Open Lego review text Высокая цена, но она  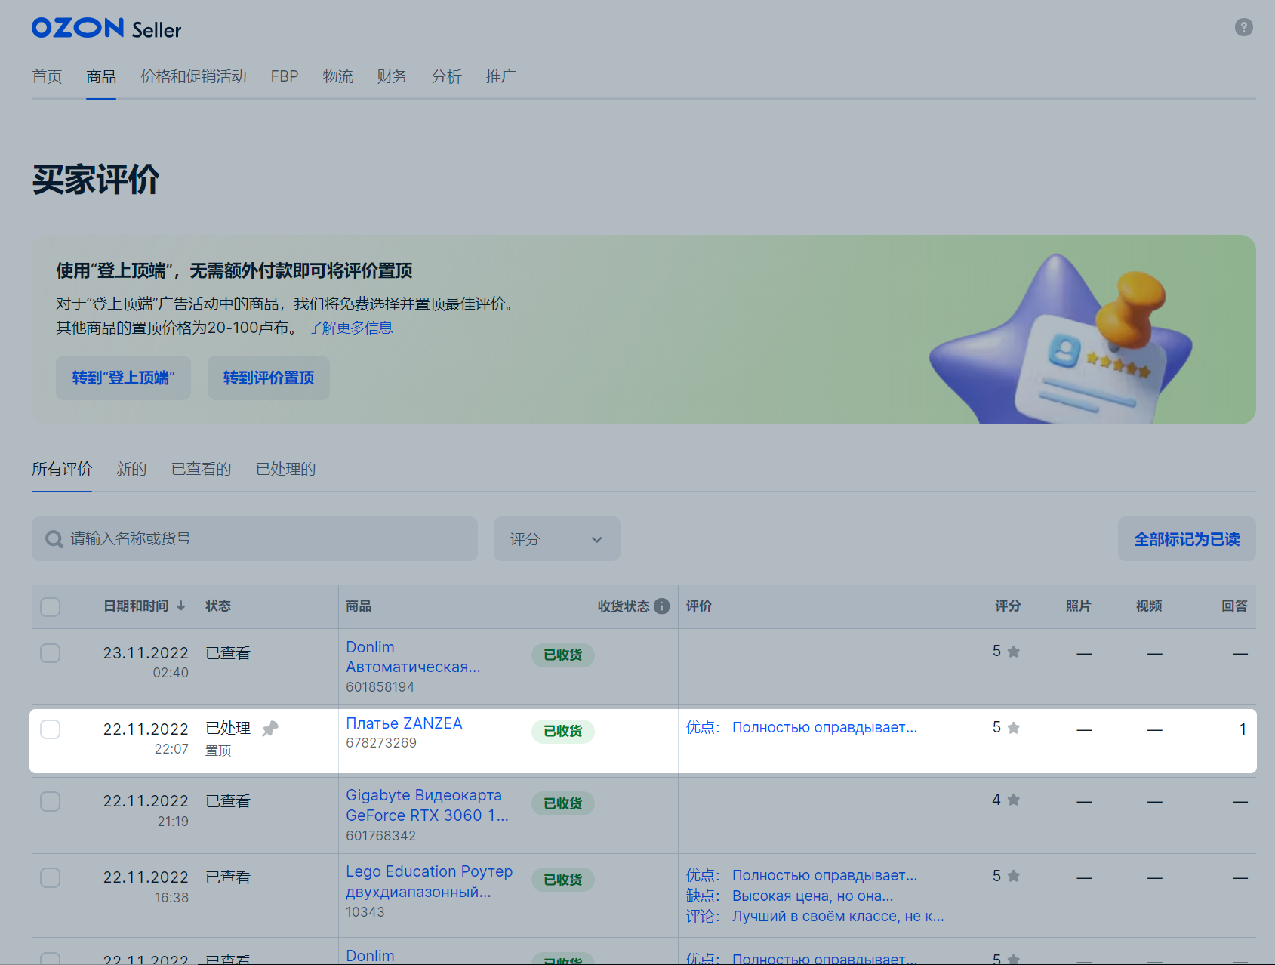pos(812,896)
